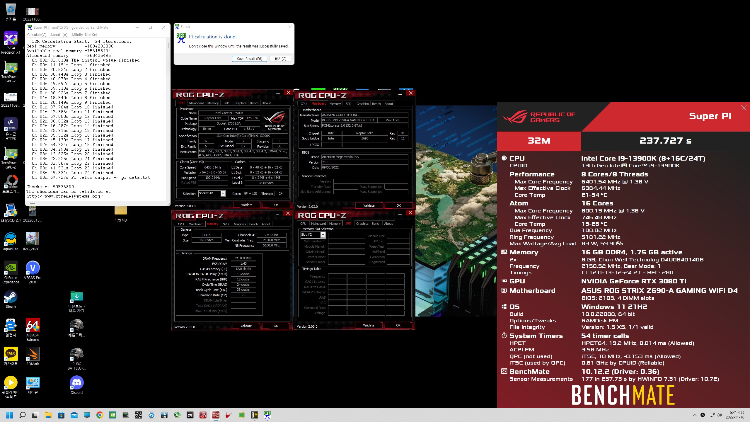Viewport: 750px width, 422px height.
Task: Launch the EVGA Precision X1 desktop shortcut
Action: pyautogui.click(x=11, y=42)
